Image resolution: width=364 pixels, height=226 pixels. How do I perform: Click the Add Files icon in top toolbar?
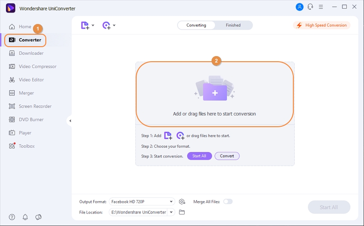85,25
